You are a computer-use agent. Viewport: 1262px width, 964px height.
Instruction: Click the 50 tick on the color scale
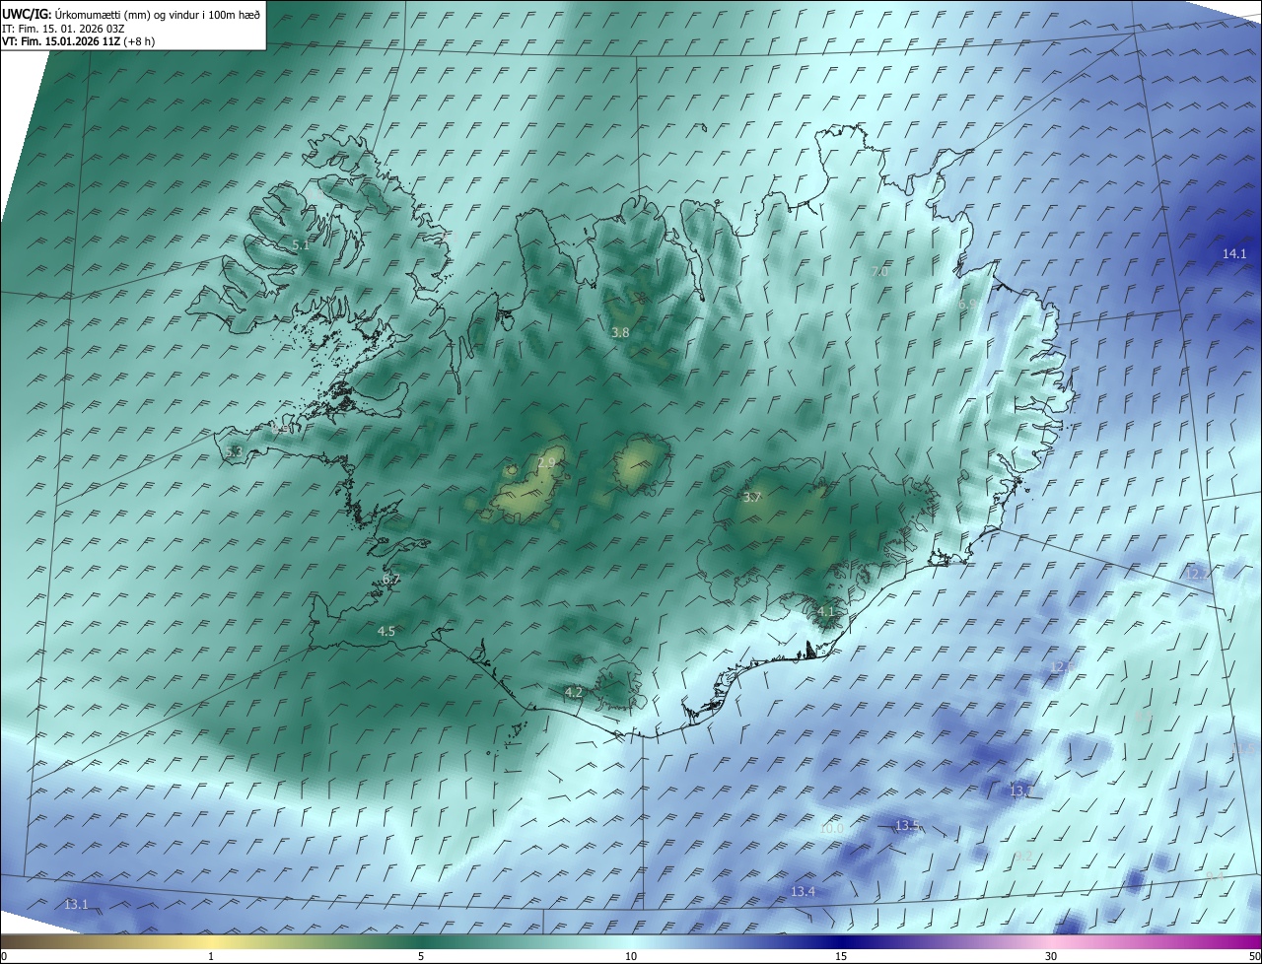pos(1254,956)
